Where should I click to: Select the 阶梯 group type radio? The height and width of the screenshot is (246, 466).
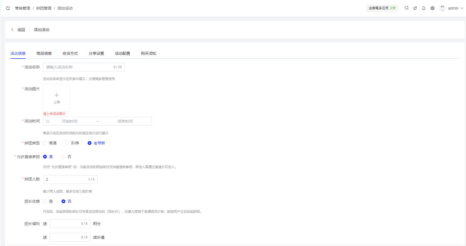coord(67,143)
